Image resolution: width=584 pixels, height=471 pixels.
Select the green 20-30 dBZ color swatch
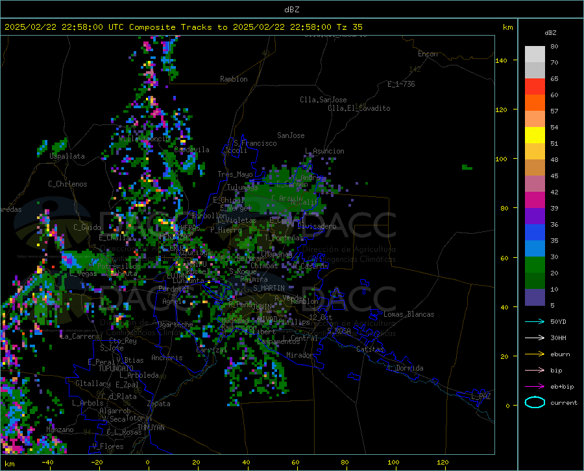point(535,265)
